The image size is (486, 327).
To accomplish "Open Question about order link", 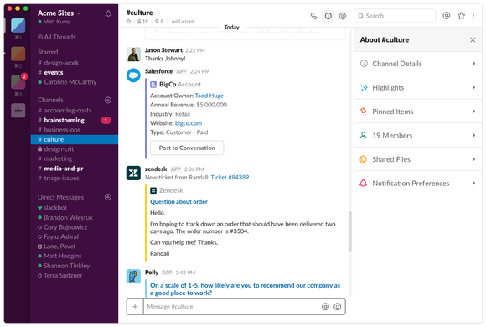I will tap(178, 202).
